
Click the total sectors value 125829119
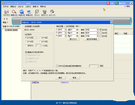[65, 83]
